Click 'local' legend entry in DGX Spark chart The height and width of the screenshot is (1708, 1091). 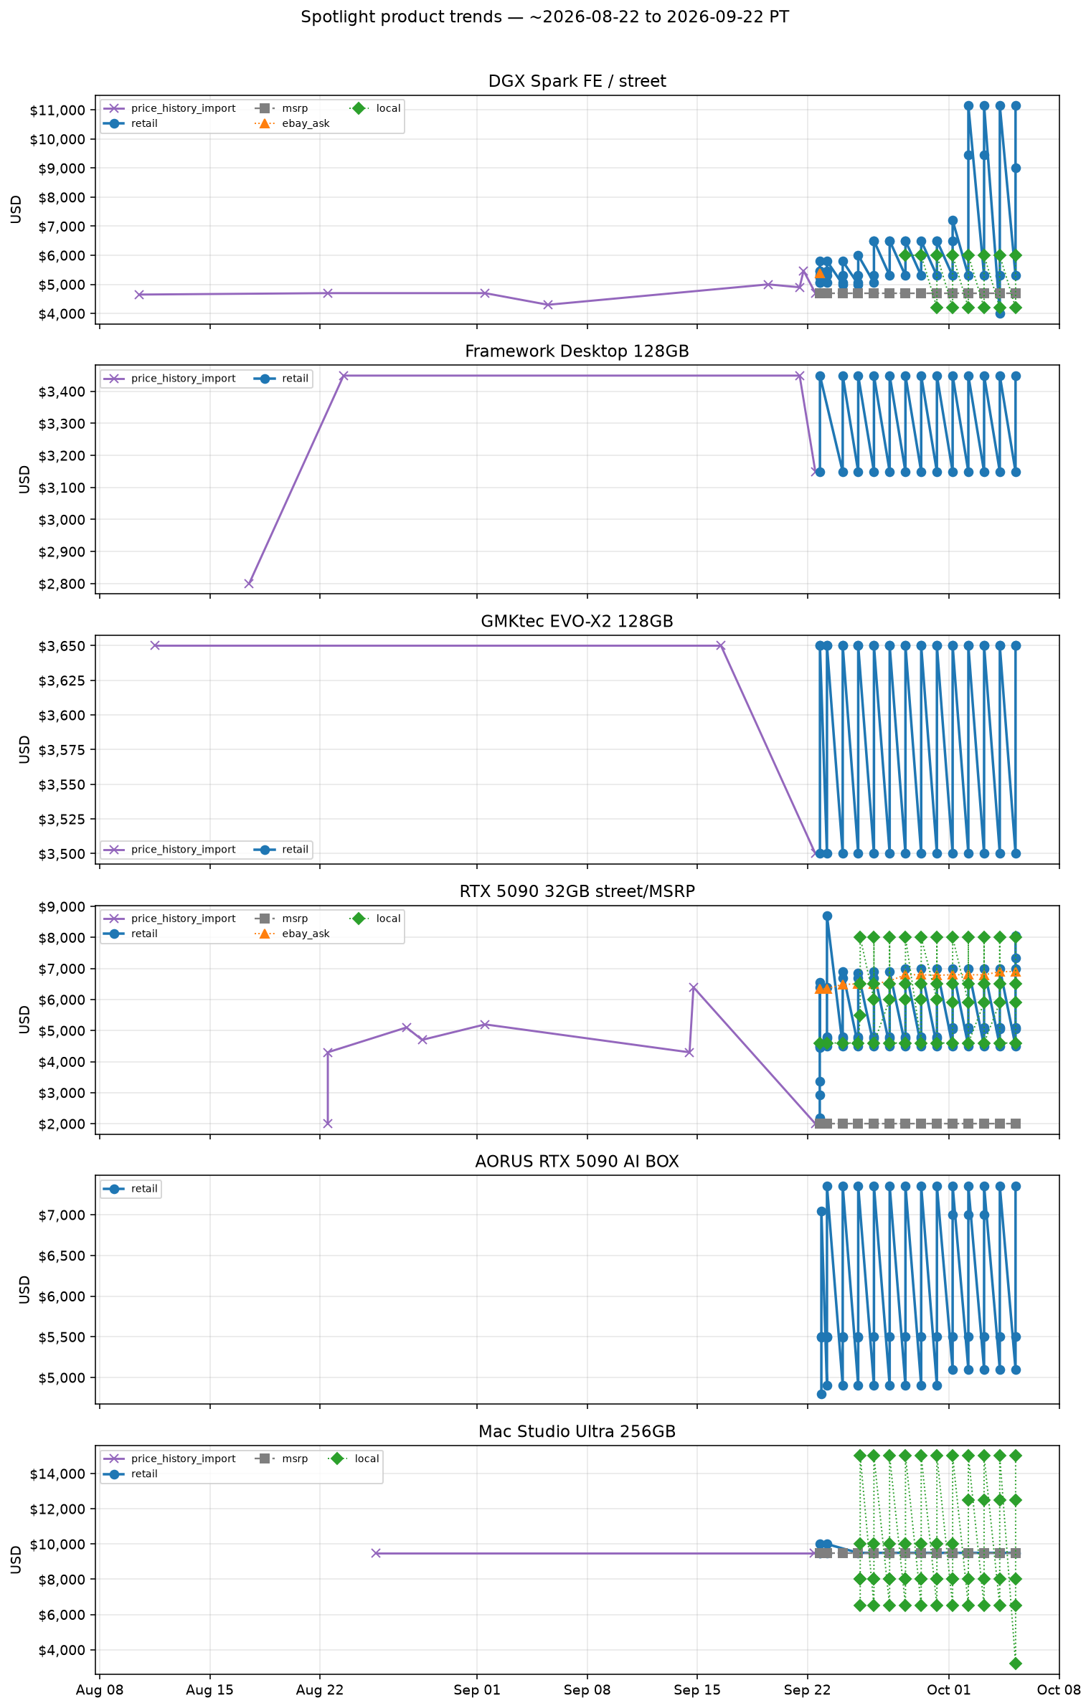point(374,108)
